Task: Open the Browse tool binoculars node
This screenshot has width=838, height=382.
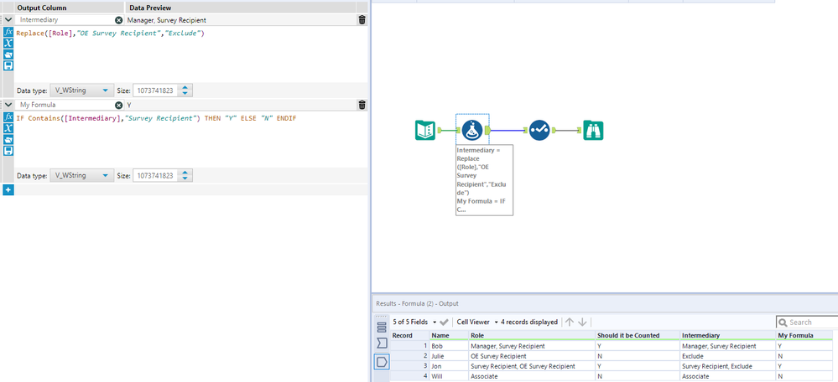Action: coord(593,130)
